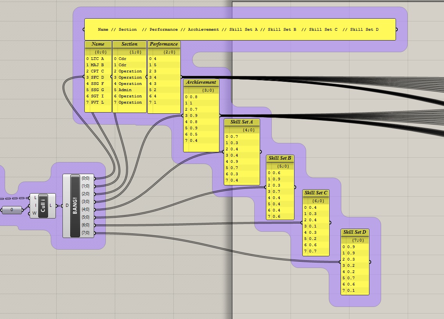Viewport: 444px width, 319px height.
Task: Click the number slider showing 0
Action: coord(12,210)
